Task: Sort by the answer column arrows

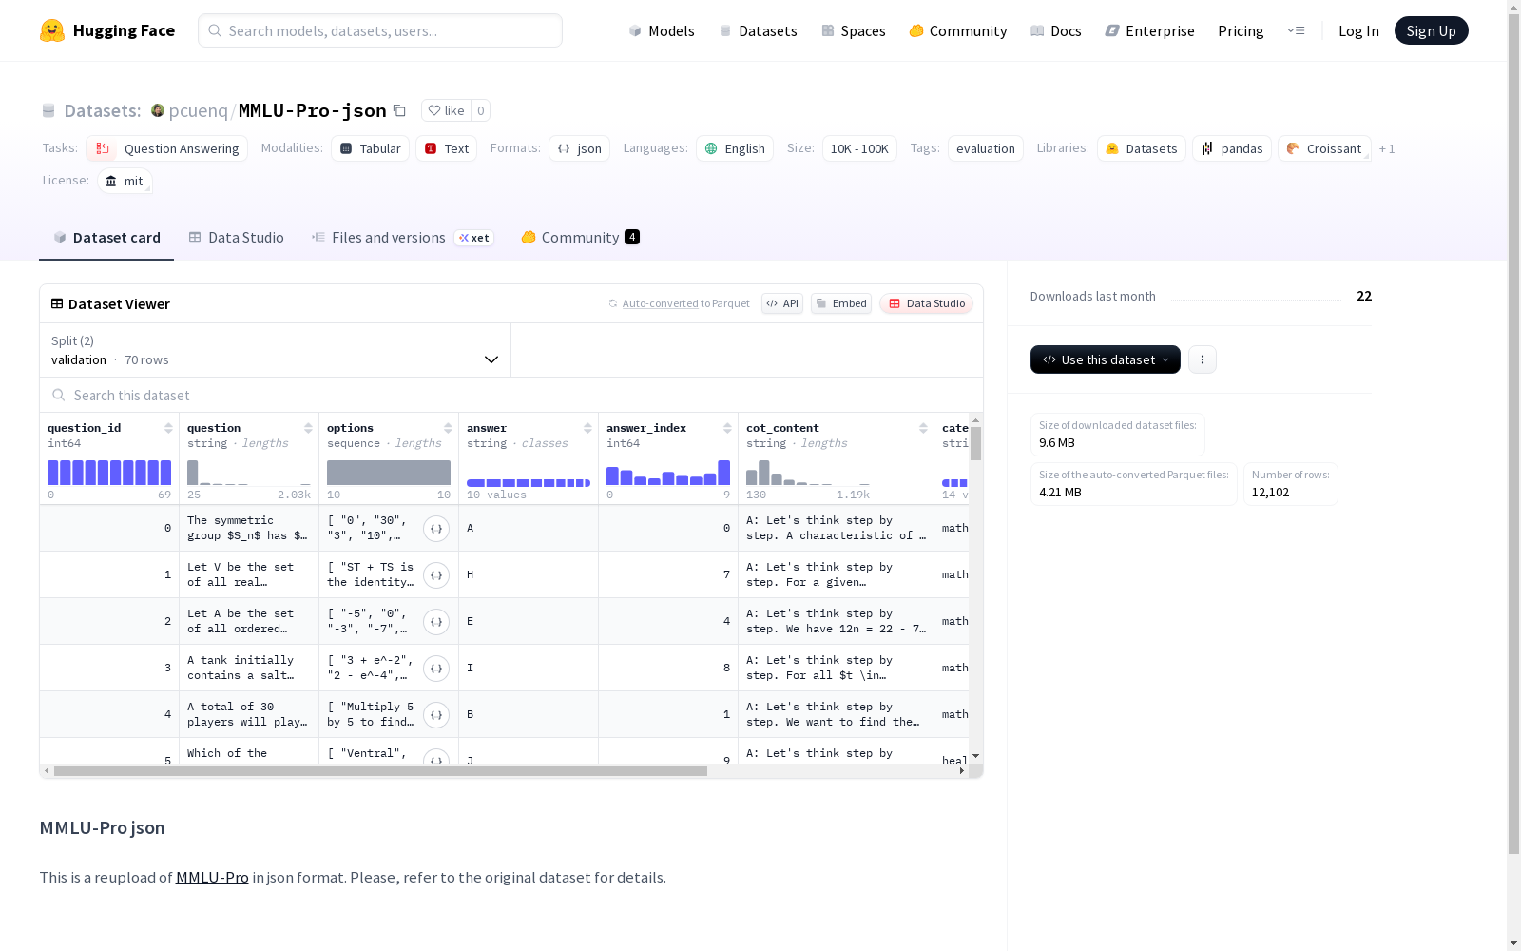Action: tap(587, 428)
